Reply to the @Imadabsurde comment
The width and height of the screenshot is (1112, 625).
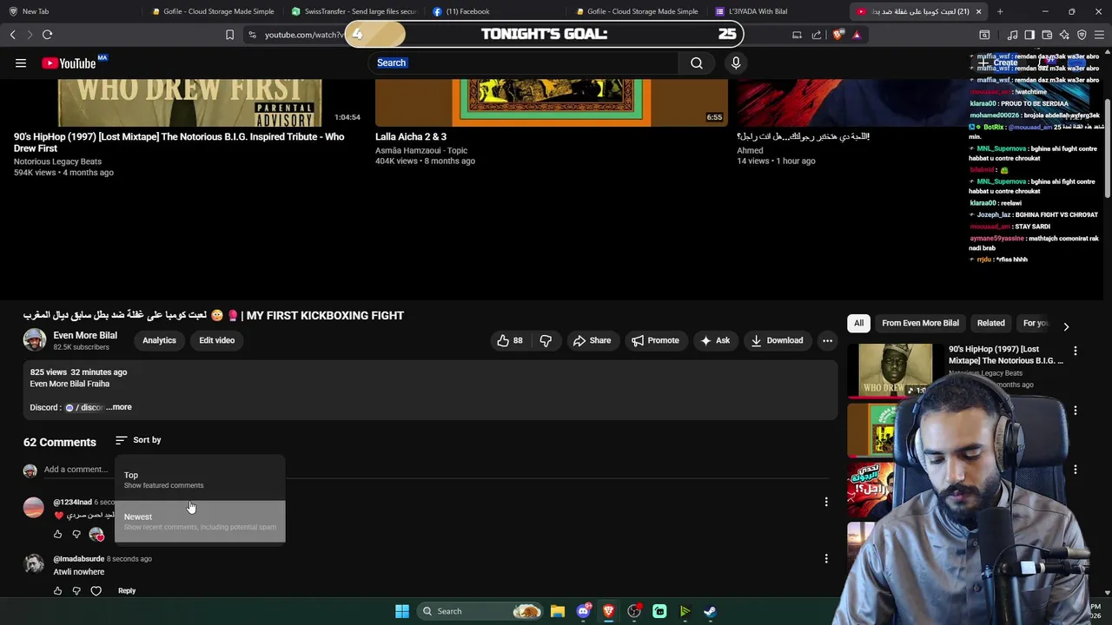[x=127, y=590]
